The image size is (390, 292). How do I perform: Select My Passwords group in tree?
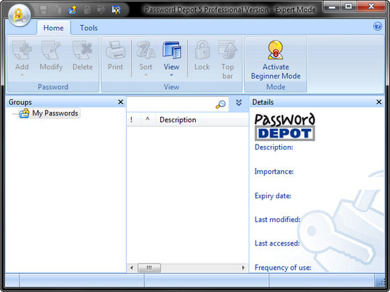coord(55,113)
